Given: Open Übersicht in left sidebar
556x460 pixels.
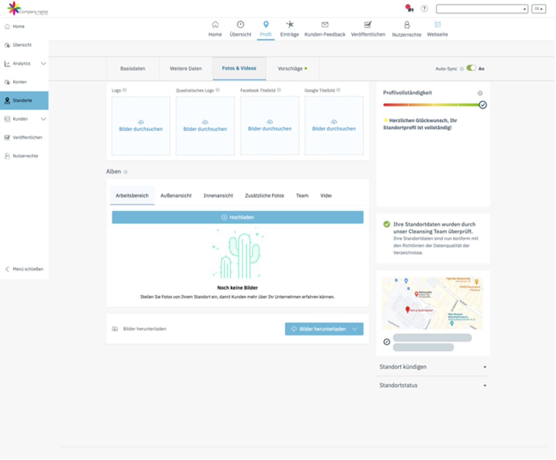Looking at the screenshot, I should 24,45.
